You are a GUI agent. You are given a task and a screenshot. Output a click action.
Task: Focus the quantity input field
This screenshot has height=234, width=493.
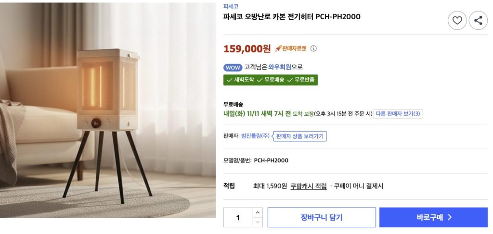(x=238, y=217)
